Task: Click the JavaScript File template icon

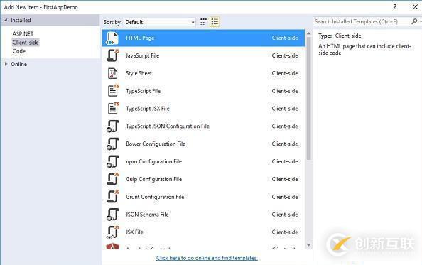Action: click(x=113, y=55)
